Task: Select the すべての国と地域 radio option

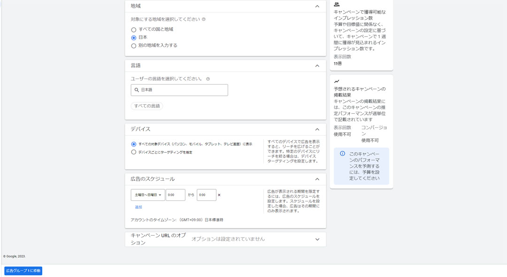Action: [134, 30]
